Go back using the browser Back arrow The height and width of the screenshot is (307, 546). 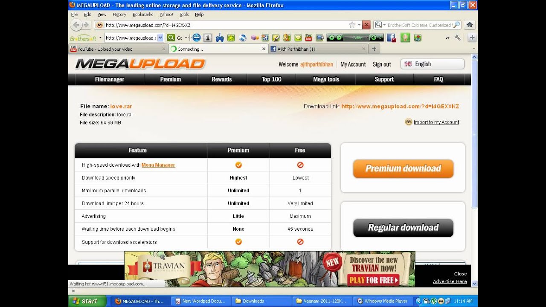click(76, 25)
